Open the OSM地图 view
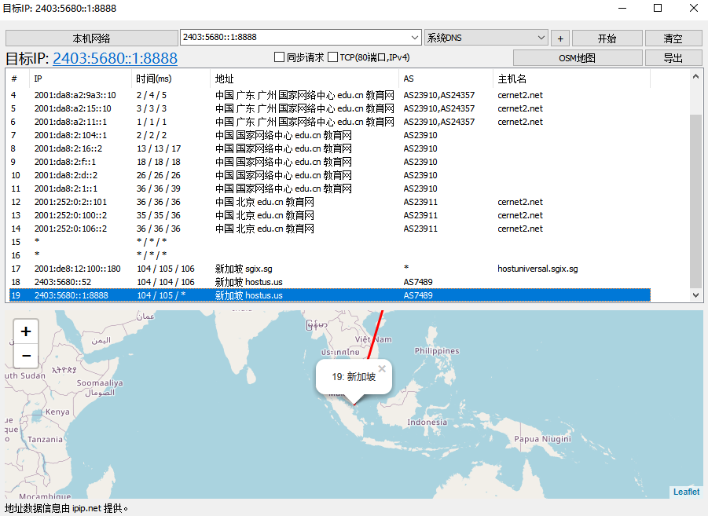 click(x=577, y=58)
